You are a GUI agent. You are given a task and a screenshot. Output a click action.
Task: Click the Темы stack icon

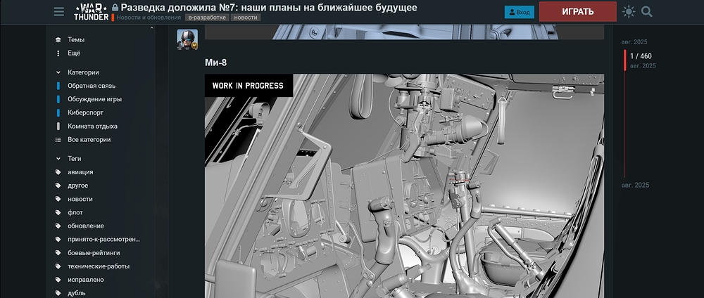[x=58, y=39]
